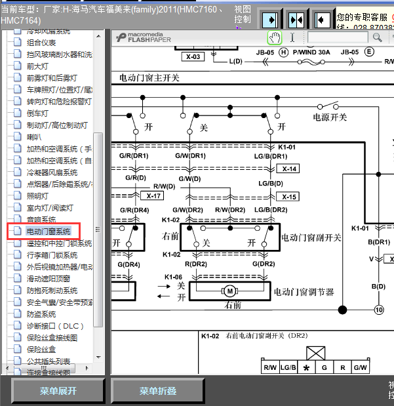
Task: Click document icon beside 防盗系统
Action: click(x=17, y=314)
